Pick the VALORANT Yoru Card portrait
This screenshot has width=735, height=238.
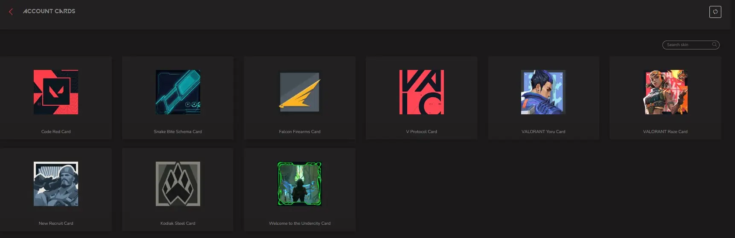pos(543,92)
